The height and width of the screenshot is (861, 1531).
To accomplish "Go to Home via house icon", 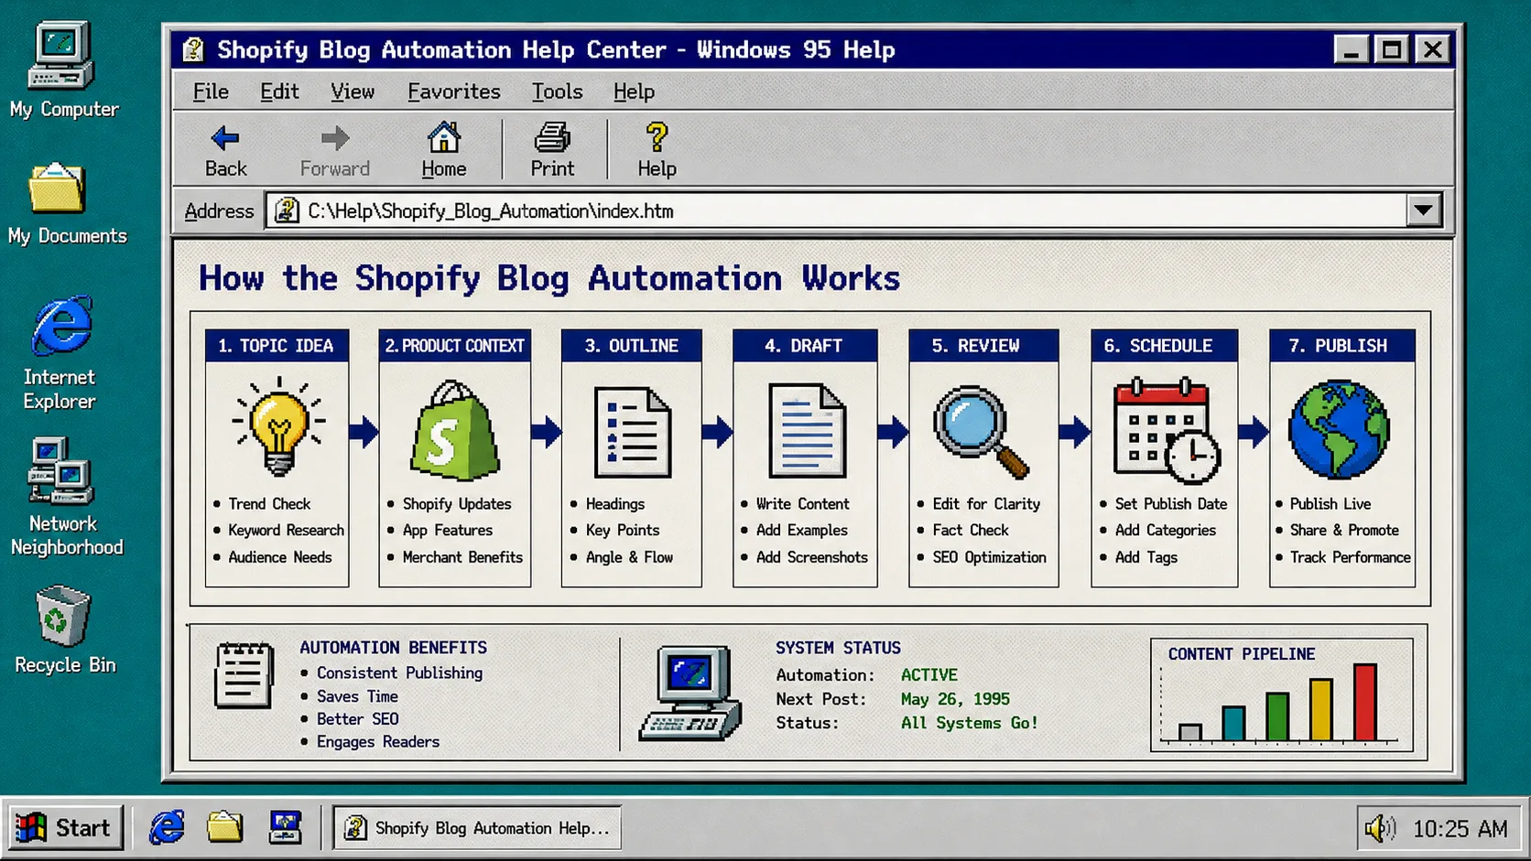I will click(444, 150).
